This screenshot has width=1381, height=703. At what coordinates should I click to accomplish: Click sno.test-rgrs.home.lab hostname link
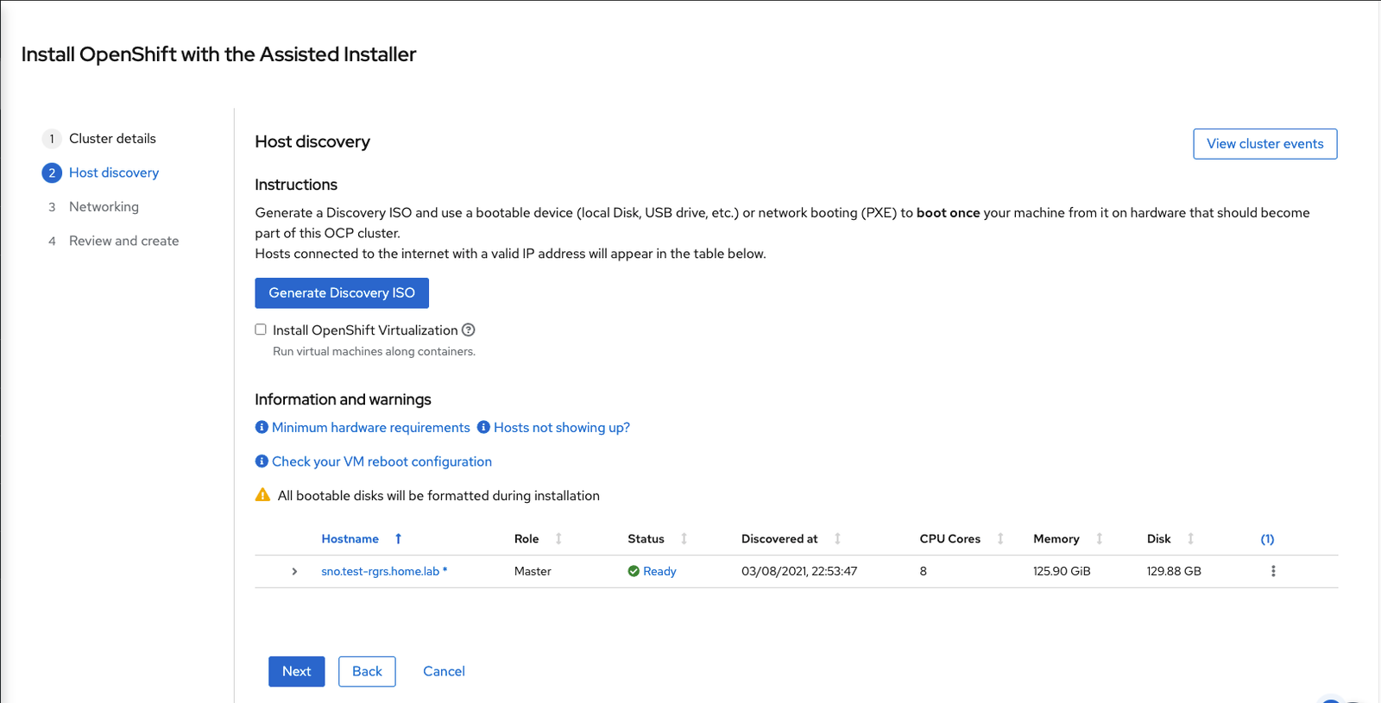(384, 571)
